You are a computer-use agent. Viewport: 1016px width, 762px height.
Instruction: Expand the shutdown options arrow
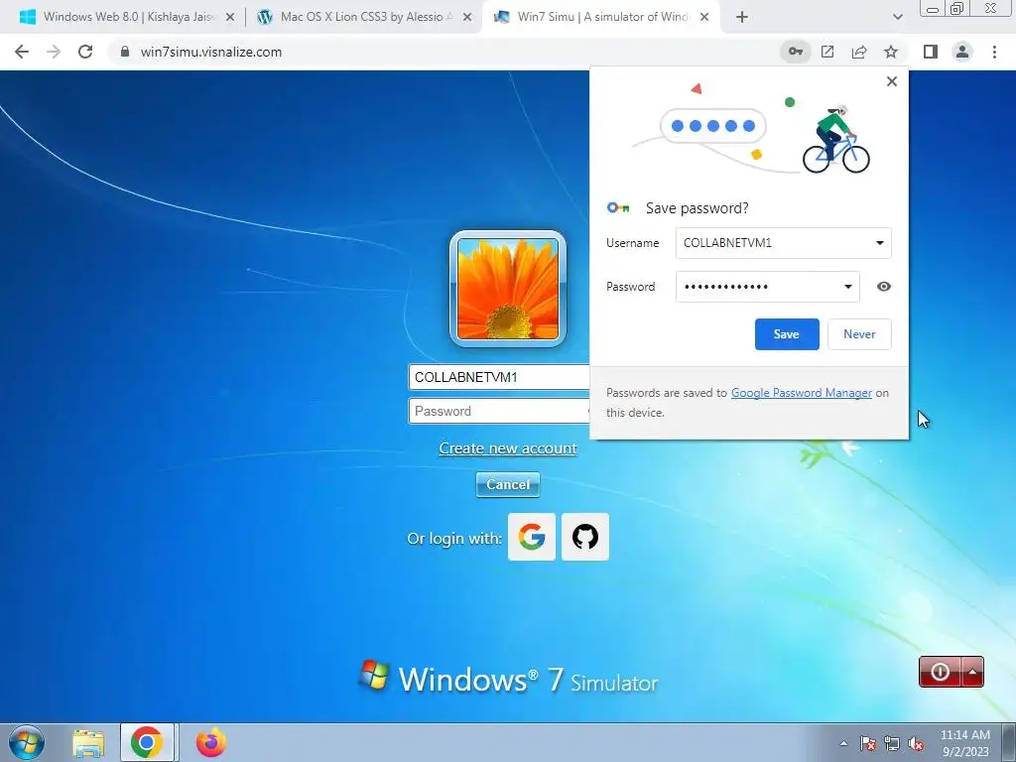click(972, 672)
